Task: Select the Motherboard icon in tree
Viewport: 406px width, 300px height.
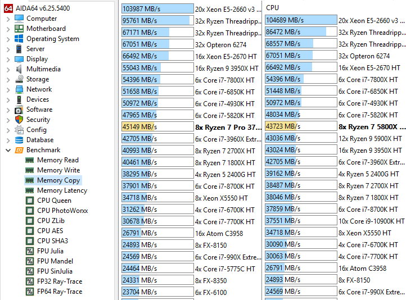Action: [19, 29]
